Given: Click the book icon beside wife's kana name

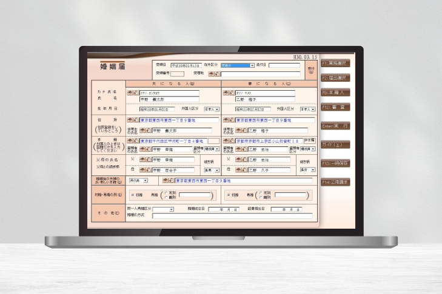Looking at the screenshot, I should [x=226, y=93].
